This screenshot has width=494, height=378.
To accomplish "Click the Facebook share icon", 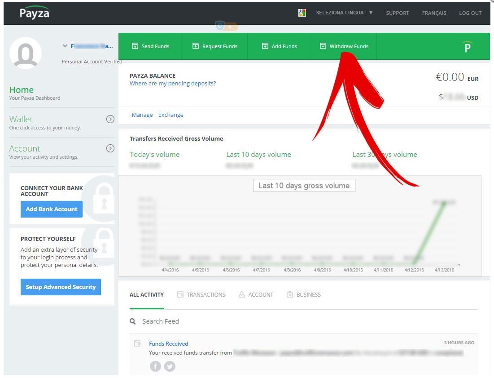I will coord(155,366).
